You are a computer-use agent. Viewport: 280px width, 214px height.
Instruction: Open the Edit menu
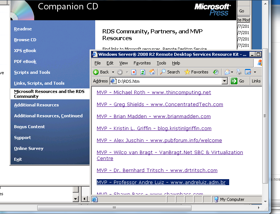point(110,63)
